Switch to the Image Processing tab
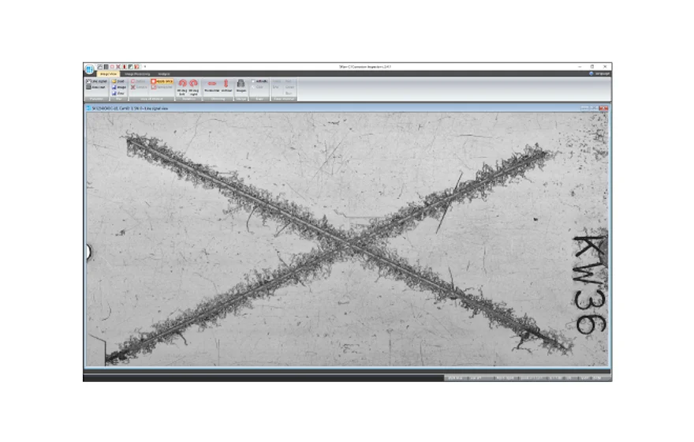Viewport: 694px width, 442px height. coord(136,73)
